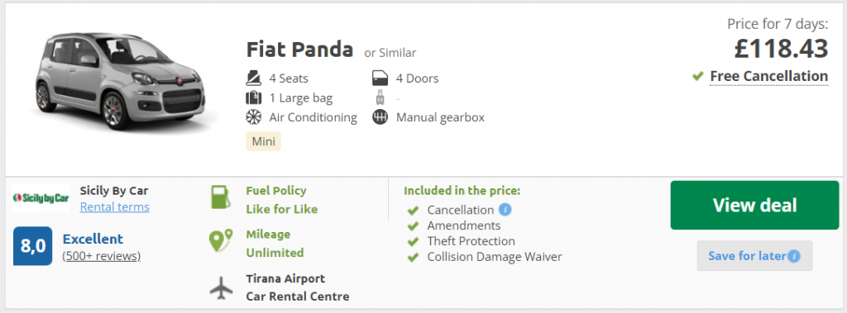Open the 500+ reviews link
The image size is (847, 313).
102,256
